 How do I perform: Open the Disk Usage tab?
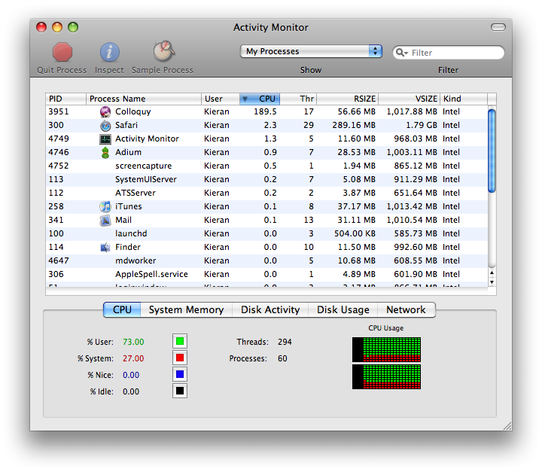(343, 309)
